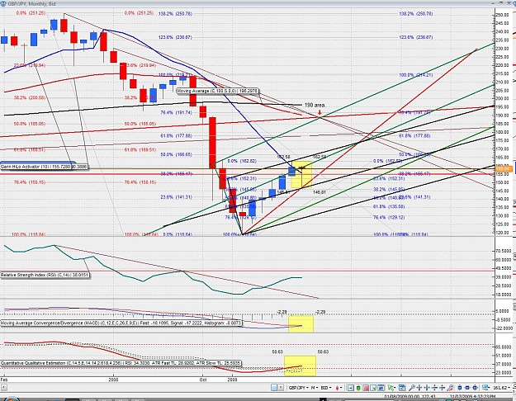Screen dimensions: 516x401
Task: Click the 'Oct' time axis label
Action: (x=203, y=380)
